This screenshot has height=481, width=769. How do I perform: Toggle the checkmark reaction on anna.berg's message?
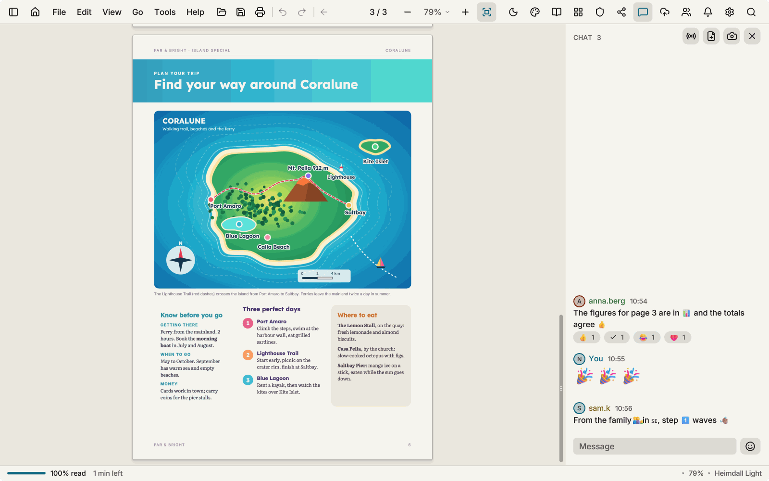[x=617, y=337]
